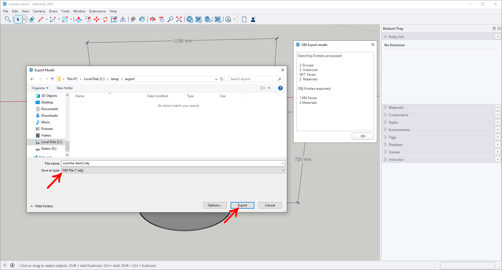Choose the red pencil Line tool
Screen dimensions: 502x270
(41, 19)
